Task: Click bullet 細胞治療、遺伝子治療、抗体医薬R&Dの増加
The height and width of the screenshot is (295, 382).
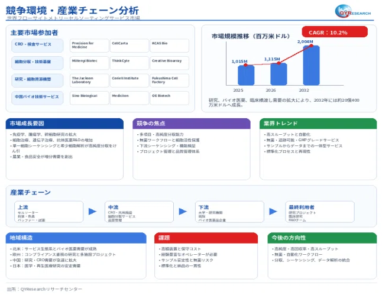Action: click(51, 140)
